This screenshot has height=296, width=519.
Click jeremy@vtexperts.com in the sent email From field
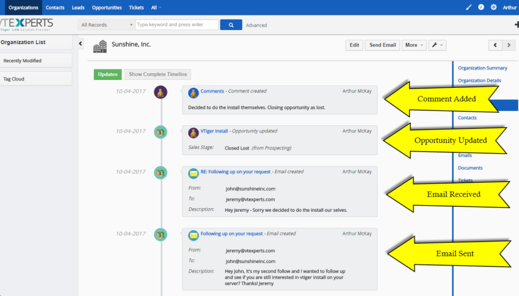tap(250, 251)
